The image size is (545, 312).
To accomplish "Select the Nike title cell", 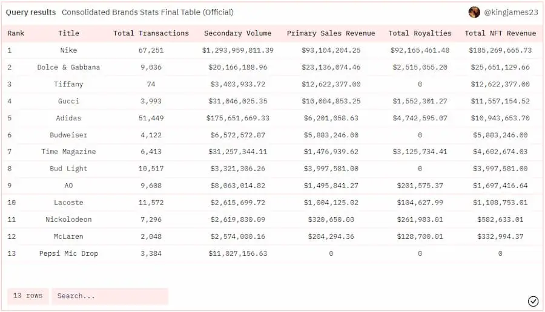I will point(68,50).
